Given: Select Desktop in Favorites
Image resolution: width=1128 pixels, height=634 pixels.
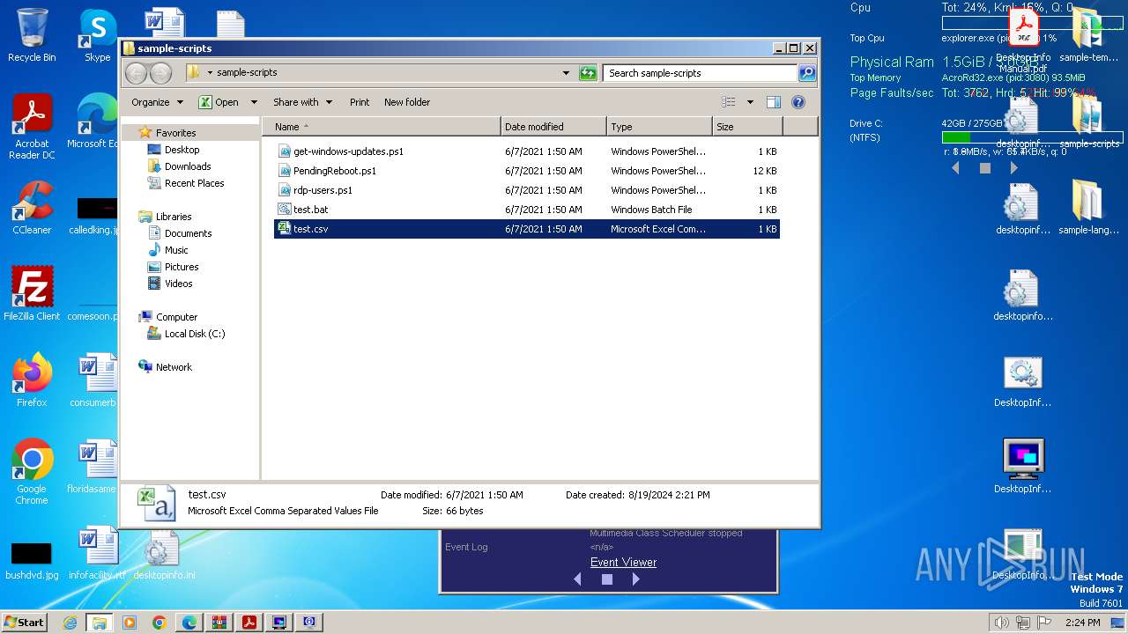Looking at the screenshot, I should click(182, 150).
